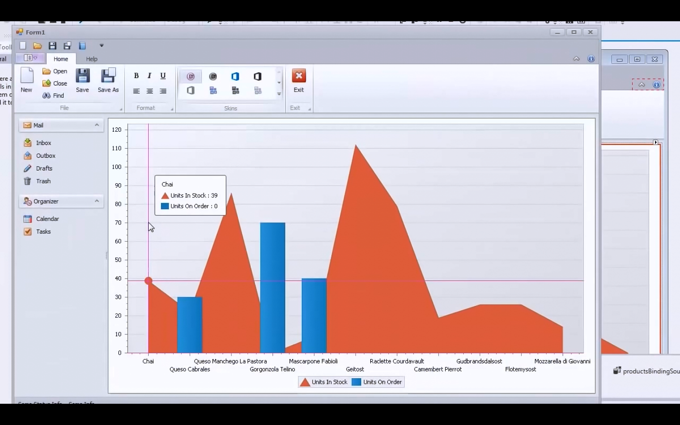Click the red crosshair point on chart

point(148,281)
